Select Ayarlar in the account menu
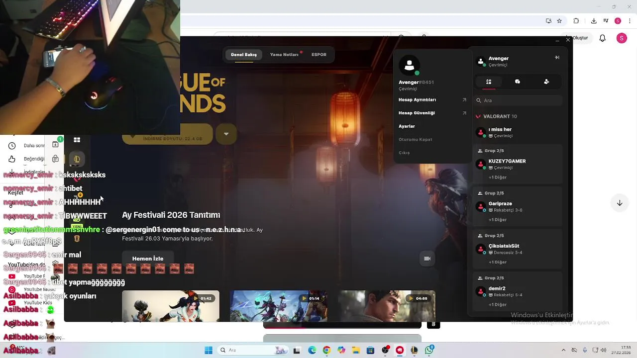 tap(407, 126)
